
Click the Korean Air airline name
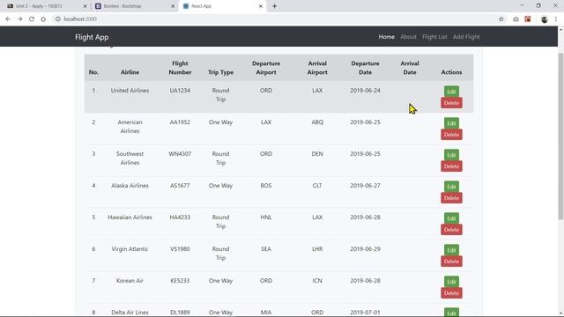(130, 280)
